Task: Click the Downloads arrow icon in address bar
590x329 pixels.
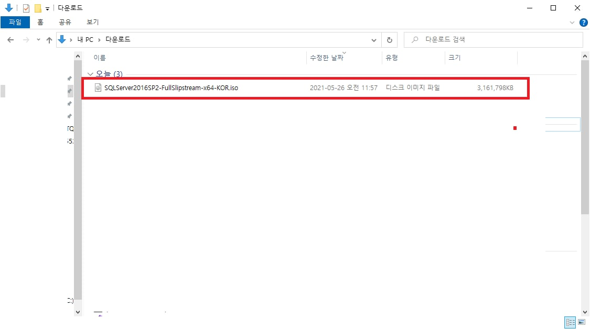Action: pyautogui.click(x=62, y=39)
